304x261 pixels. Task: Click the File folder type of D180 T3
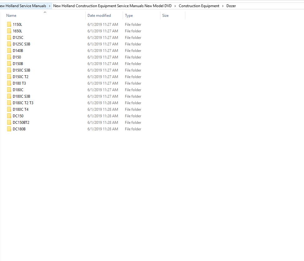point(133,83)
